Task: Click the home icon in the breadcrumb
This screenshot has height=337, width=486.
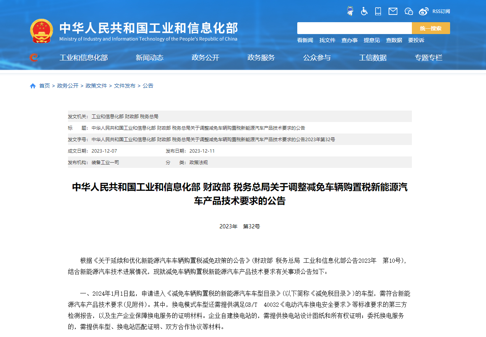Action: click(x=33, y=86)
